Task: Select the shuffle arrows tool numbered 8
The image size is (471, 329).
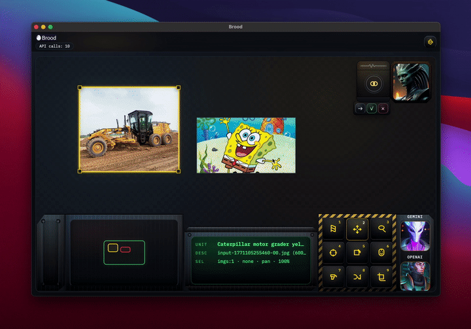Action: (x=357, y=277)
